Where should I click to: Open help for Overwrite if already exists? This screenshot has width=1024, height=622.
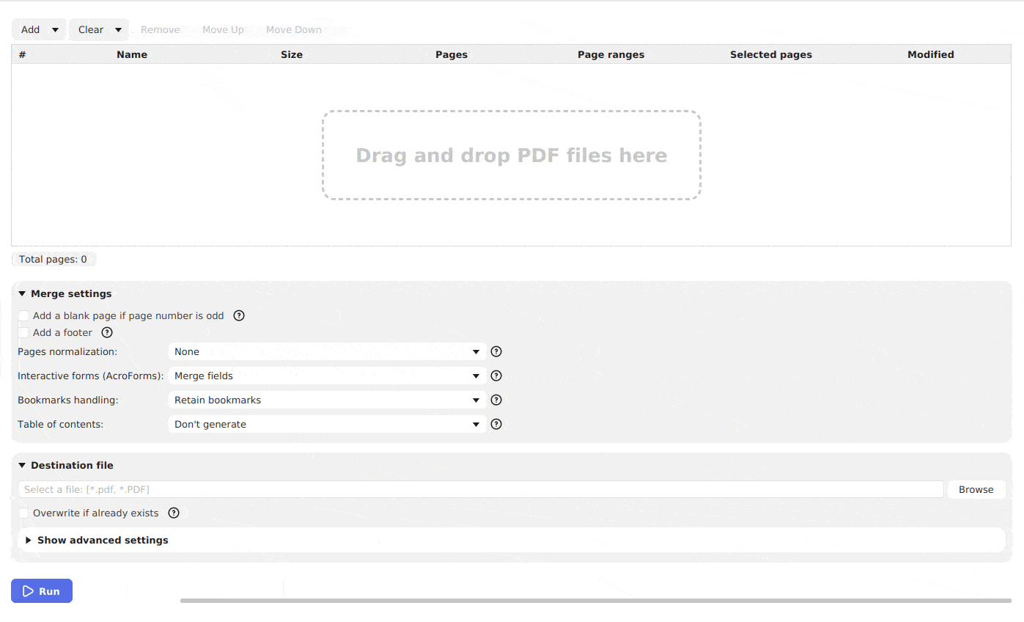click(174, 513)
